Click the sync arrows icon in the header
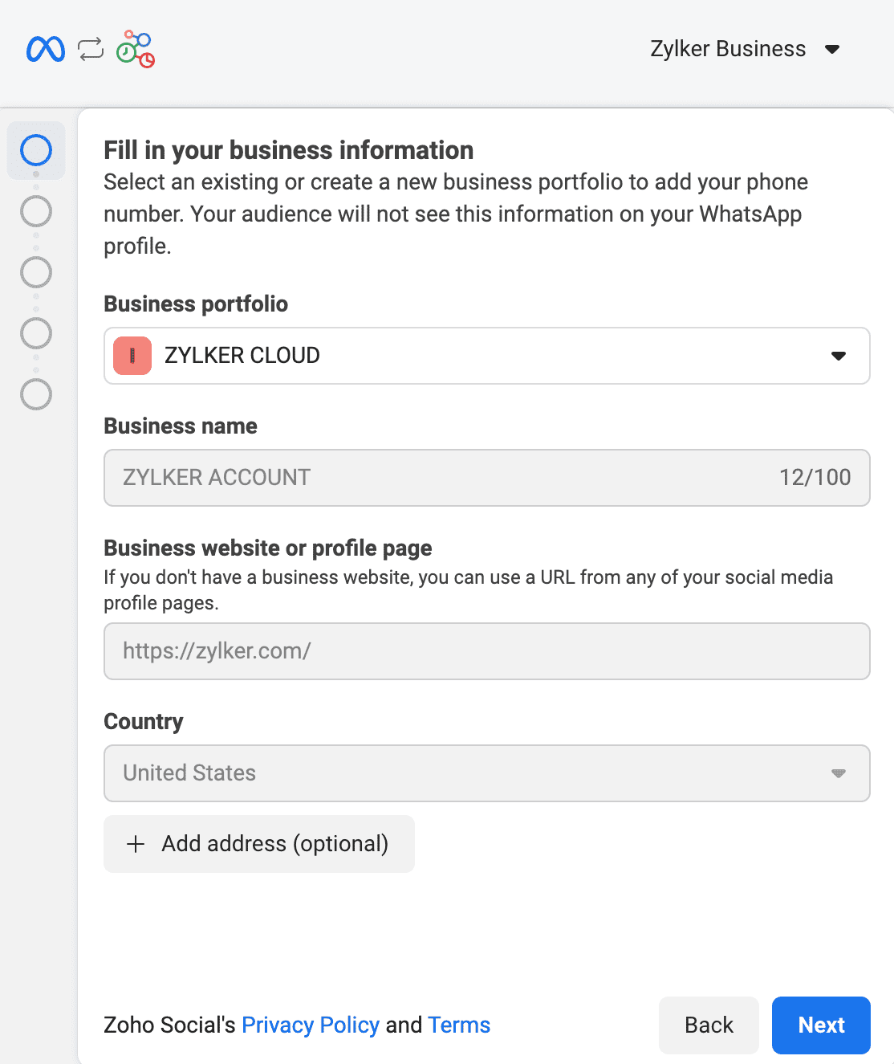The image size is (894, 1064). 90,48
